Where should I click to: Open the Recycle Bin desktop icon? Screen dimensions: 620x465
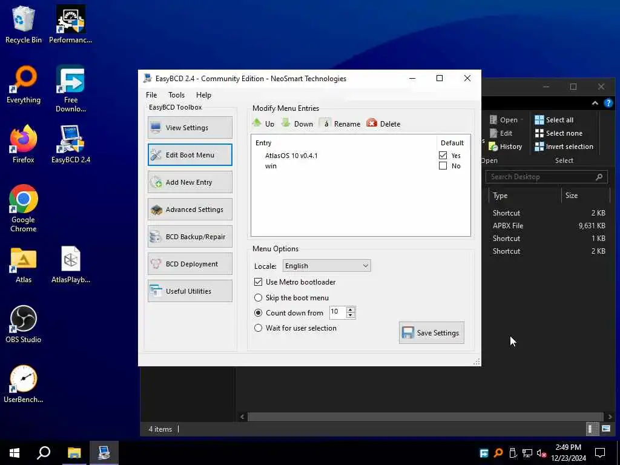(24, 24)
